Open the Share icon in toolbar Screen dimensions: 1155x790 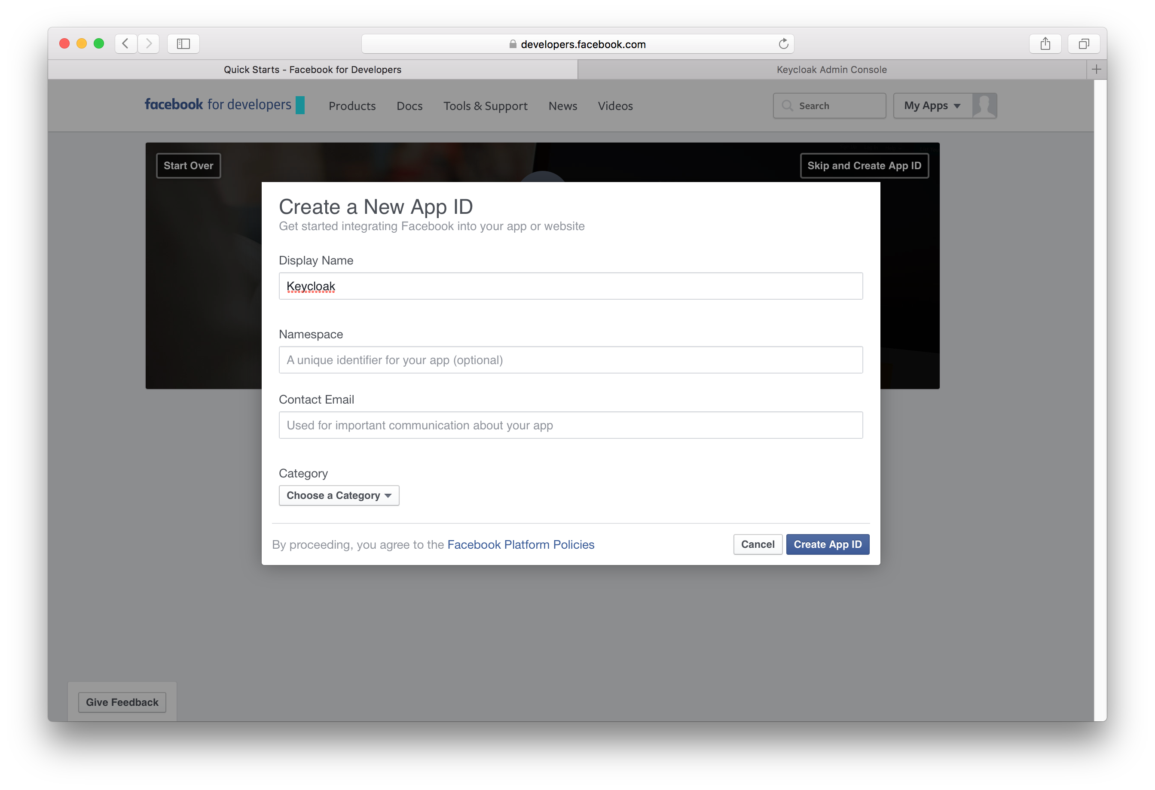[x=1045, y=44]
